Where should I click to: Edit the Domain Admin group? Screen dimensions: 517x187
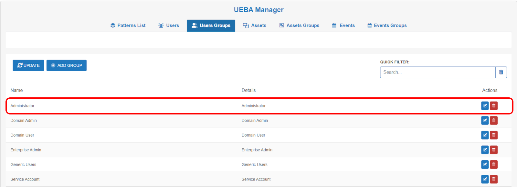[x=485, y=121]
